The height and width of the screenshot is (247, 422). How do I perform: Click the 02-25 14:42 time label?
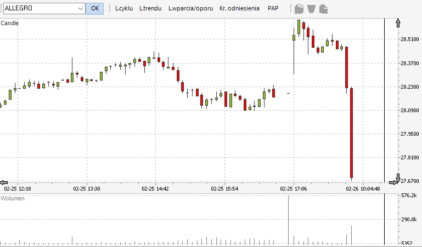[x=155, y=189]
